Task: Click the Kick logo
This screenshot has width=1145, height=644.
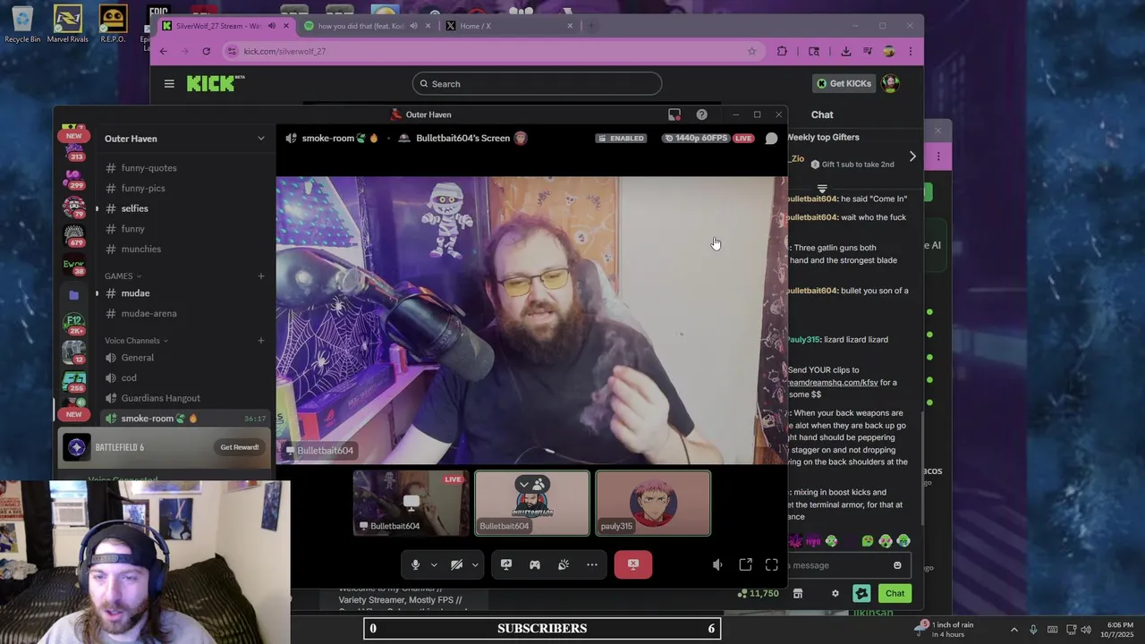Action: click(215, 83)
